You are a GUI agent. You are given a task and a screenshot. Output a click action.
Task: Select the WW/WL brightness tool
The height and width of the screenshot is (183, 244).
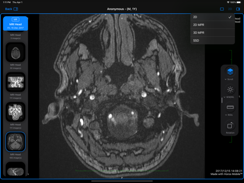[230, 89]
